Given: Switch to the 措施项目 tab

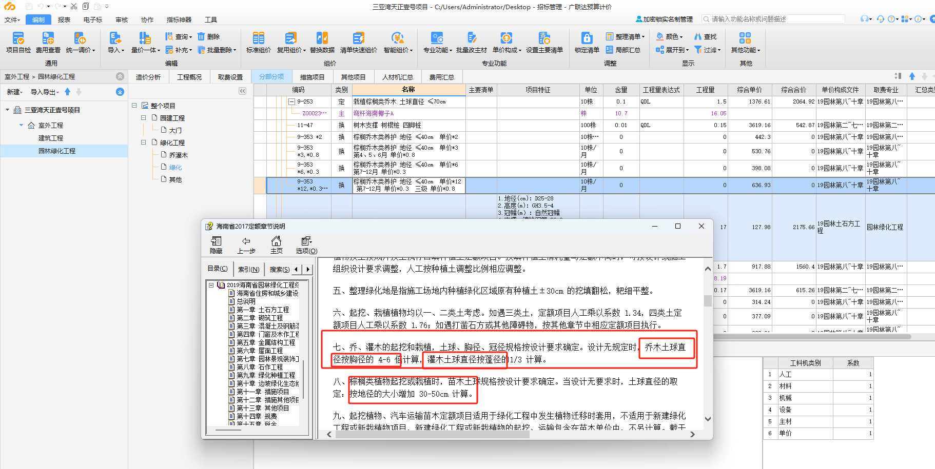Looking at the screenshot, I should (312, 77).
